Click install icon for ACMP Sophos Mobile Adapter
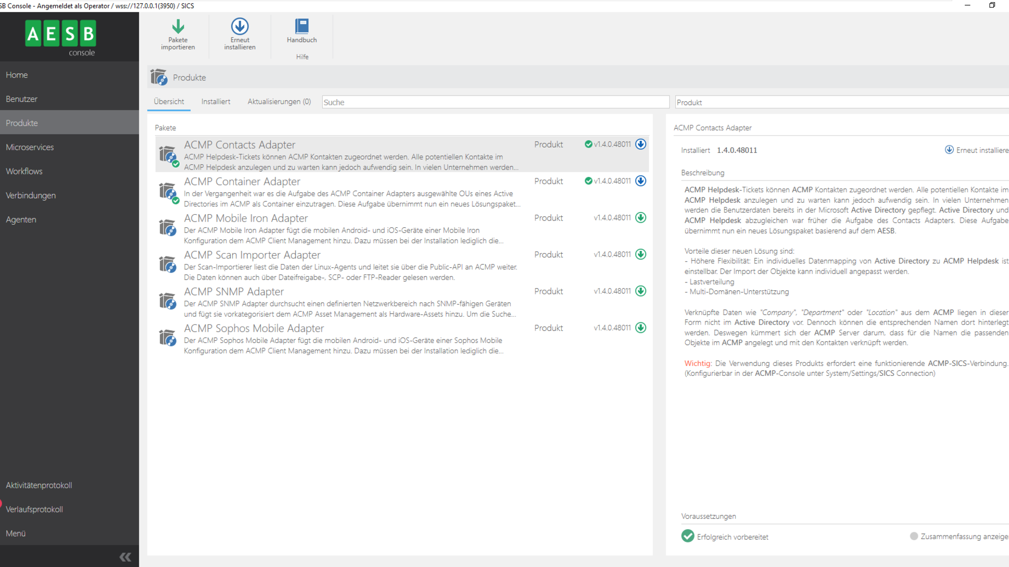The width and height of the screenshot is (1009, 567). 641,328
